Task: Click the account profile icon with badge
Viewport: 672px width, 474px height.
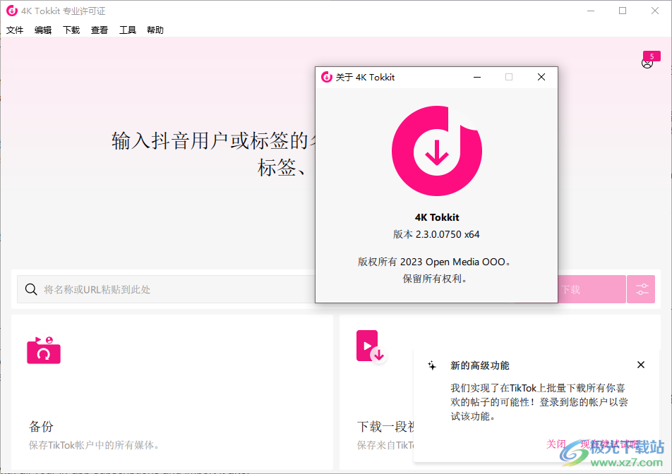Action: [x=647, y=63]
